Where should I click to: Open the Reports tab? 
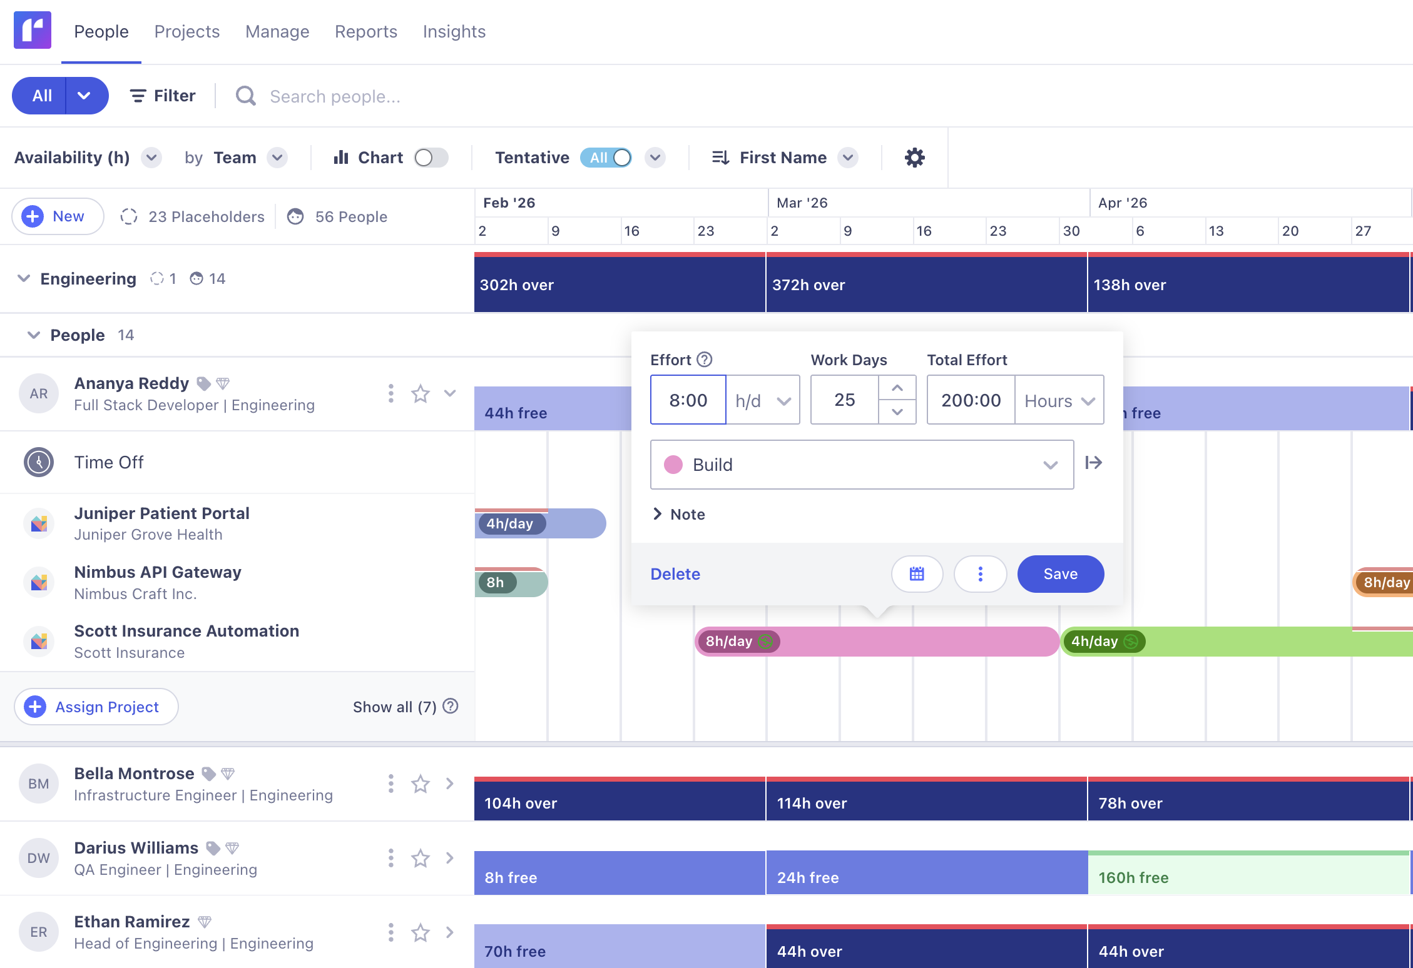coord(365,31)
